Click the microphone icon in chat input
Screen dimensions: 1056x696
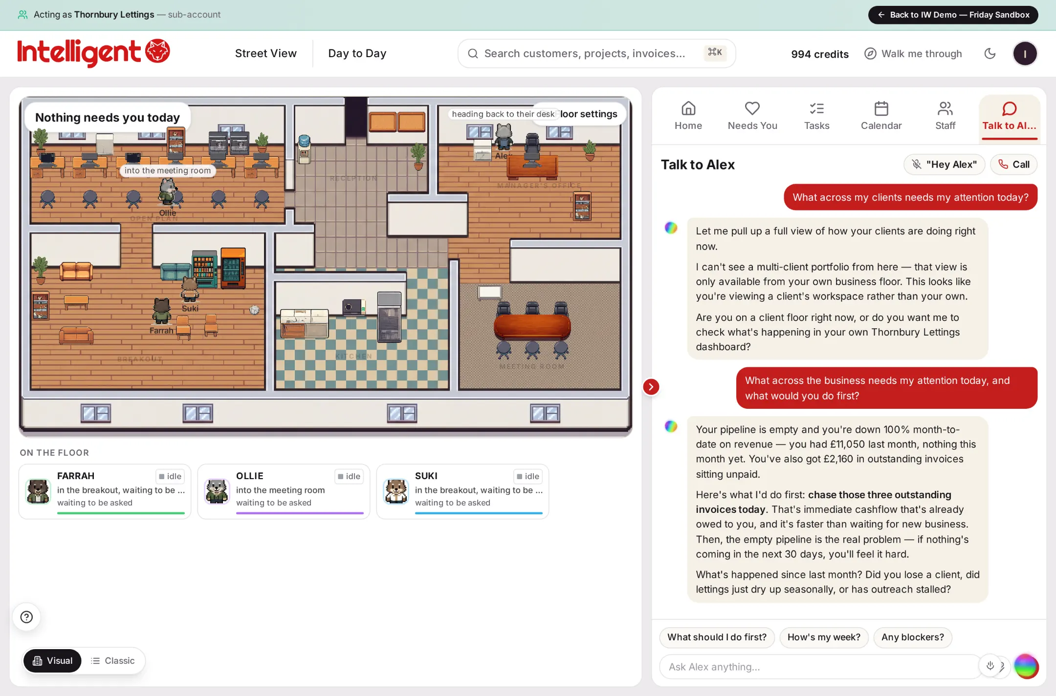pyautogui.click(x=990, y=665)
